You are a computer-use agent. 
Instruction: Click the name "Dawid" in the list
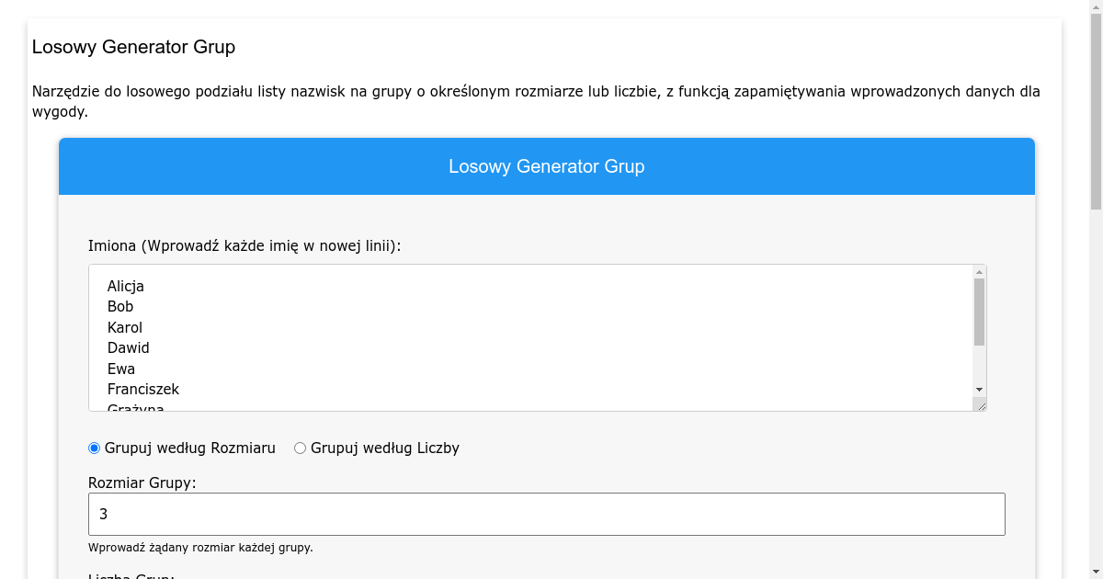tap(128, 347)
